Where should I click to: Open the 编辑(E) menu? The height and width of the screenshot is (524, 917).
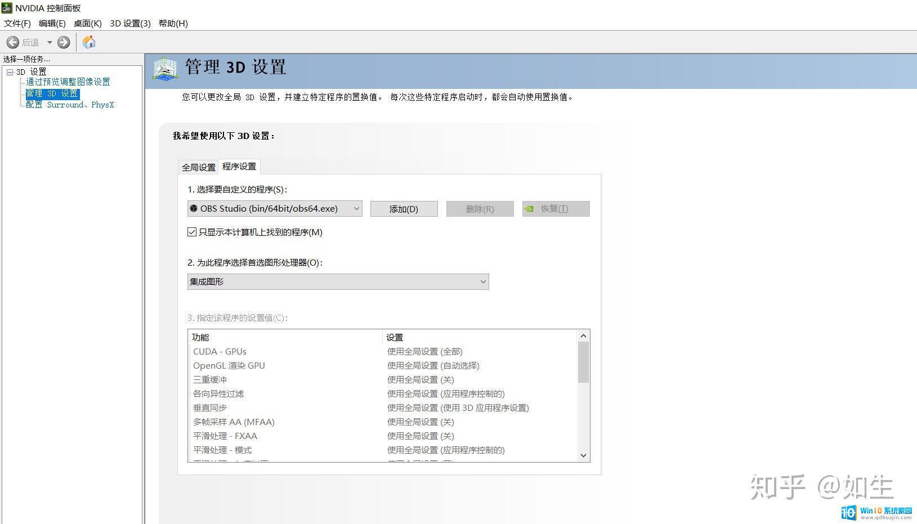click(x=52, y=23)
